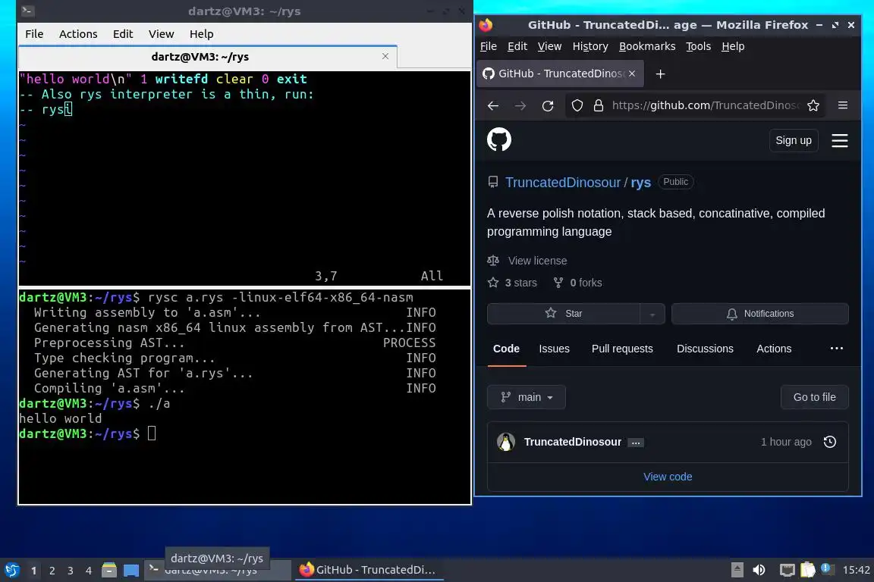Open the 1 hour ago commit link
This screenshot has width=874, height=582.
click(x=786, y=443)
